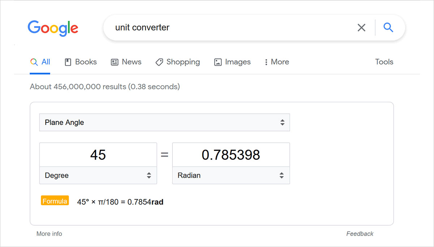The height and width of the screenshot is (247, 434).
Task: Click the orange Formula label
Action: (55, 201)
